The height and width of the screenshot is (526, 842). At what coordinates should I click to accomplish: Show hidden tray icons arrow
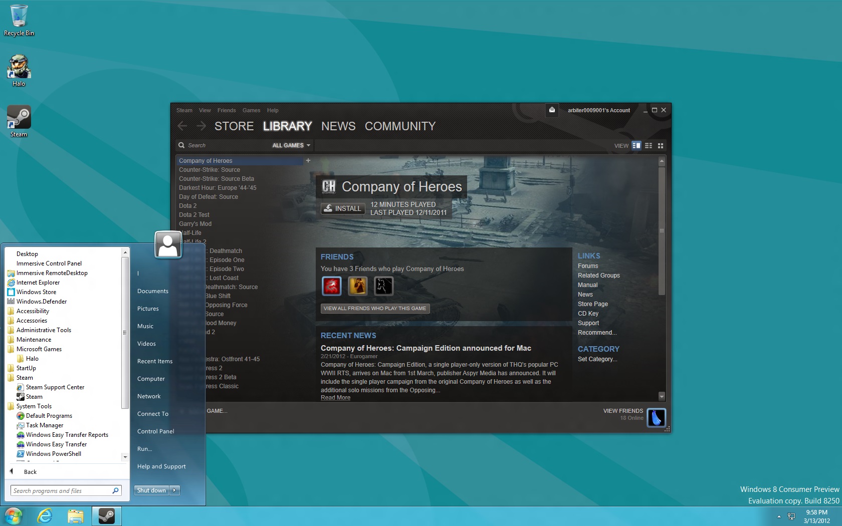(x=779, y=516)
